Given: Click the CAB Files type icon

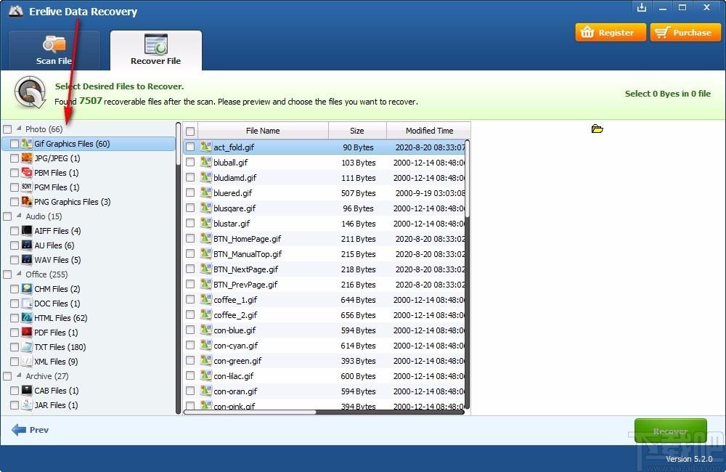Looking at the screenshot, I should pyautogui.click(x=27, y=391).
